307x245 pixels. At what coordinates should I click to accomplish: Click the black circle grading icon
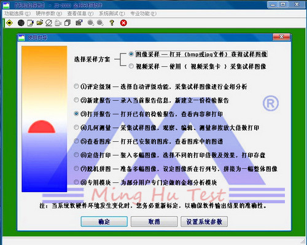click(21, 23)
